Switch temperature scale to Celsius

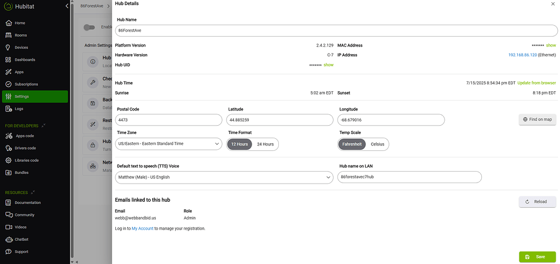[x=377, y=144]
